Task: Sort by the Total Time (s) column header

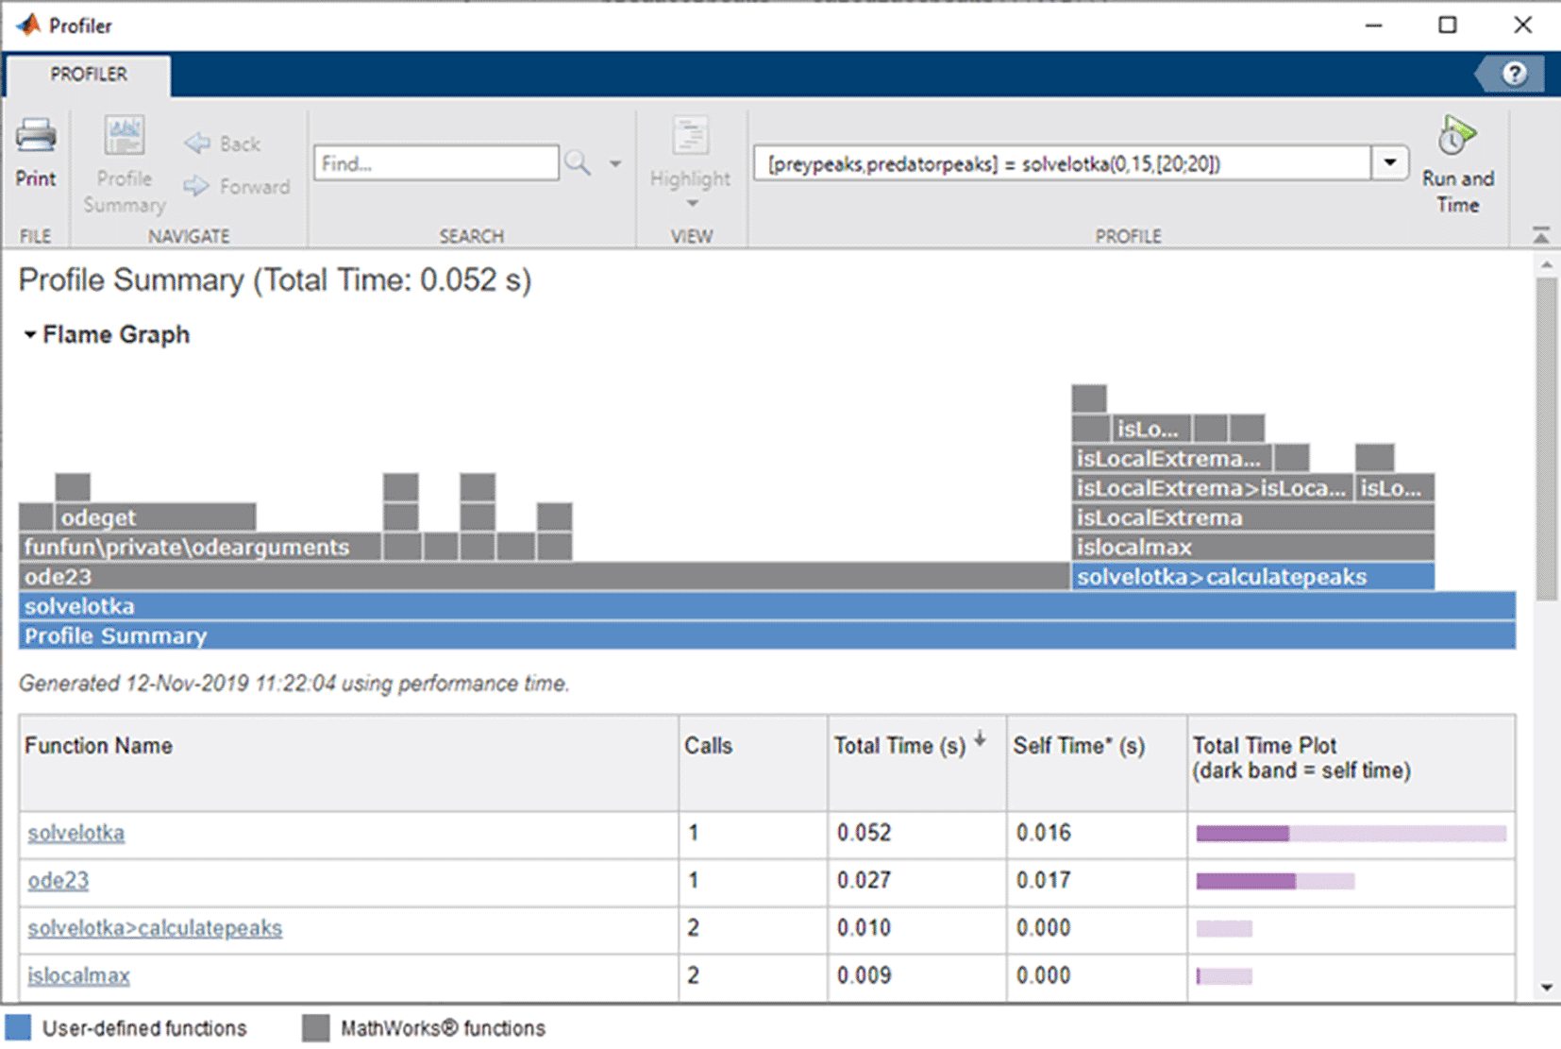Action: [x=899, y=746]
